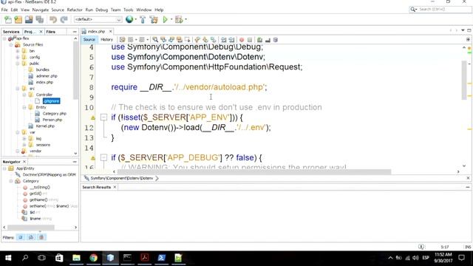The width and height of the screenshot is (473, 266).
Task: Click the editor vertical scrollbar thumb
Action: tap(464, 80)
